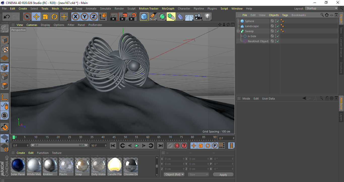Toggle the Enable Snap magnet icon
The height and width of the screenshot is (182, 344).
pos(5,127)
